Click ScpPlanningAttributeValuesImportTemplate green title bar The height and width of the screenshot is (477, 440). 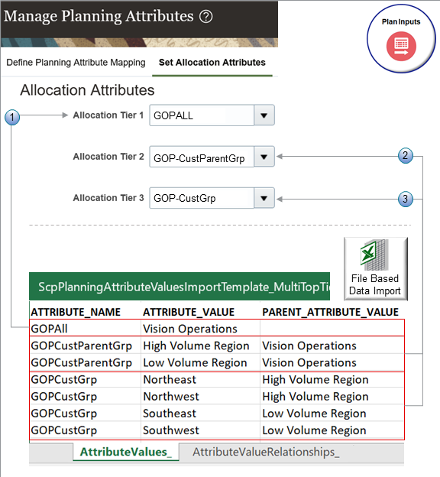180,287
